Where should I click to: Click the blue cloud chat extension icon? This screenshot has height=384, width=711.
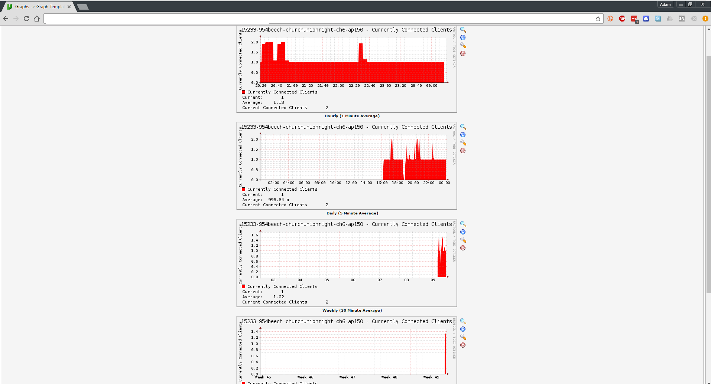pos(646,19)
